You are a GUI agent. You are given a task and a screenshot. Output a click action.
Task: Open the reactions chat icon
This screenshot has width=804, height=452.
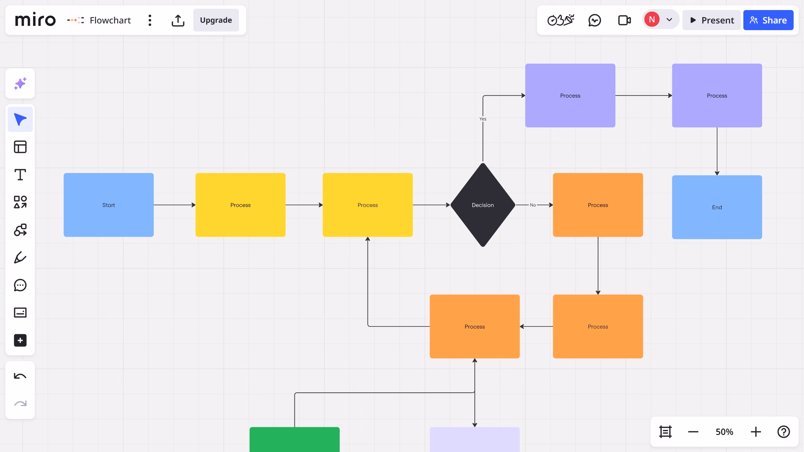[x=595, y=20]
